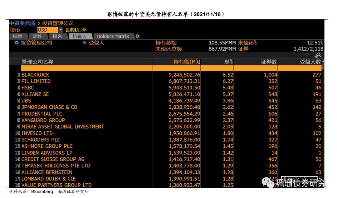Switch to the 矩阵 tab
Image resolution: width=337 pixels, height=198 pixels.
(37, 36)
